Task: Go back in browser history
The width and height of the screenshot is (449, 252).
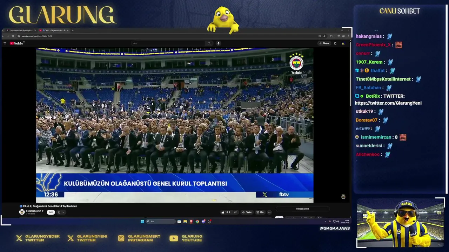Action: click(x=3, y=36)
